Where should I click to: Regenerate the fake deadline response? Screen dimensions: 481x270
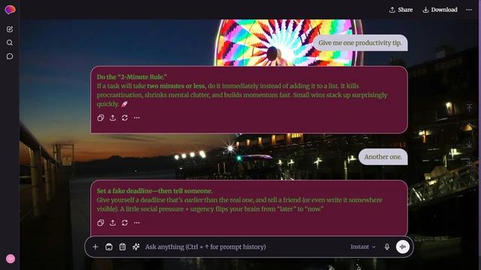point(125,223)
